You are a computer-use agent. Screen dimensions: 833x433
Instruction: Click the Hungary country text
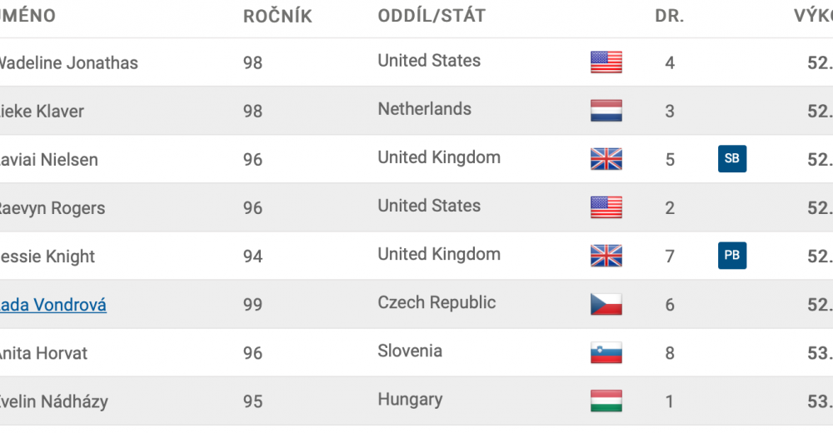[410, 399]
